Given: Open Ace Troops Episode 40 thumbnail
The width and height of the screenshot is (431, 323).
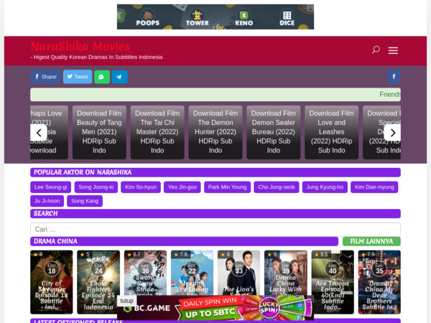Looking at the screenshot, I should coord(333,282).
